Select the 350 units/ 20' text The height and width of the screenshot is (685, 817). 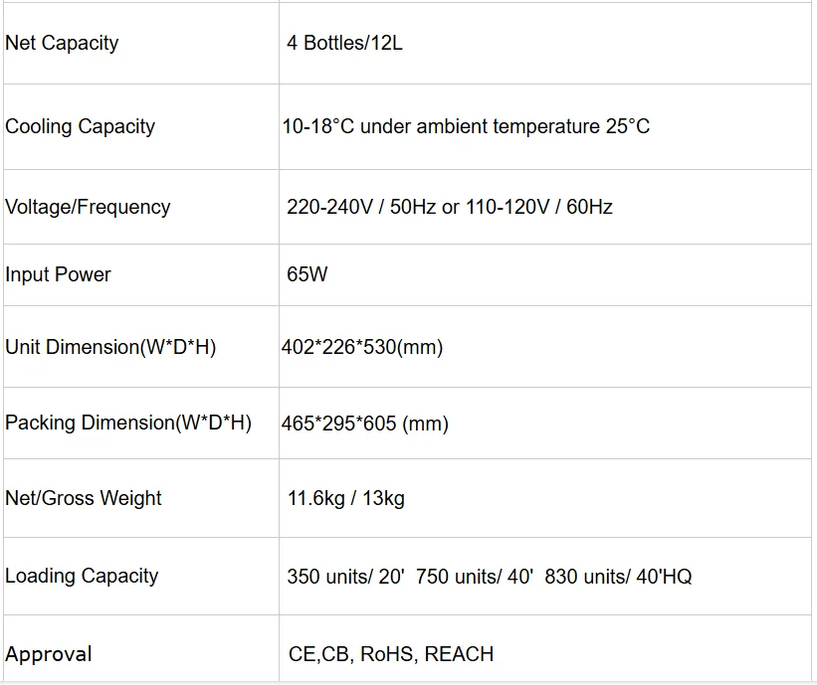click(x=345, y=578)
